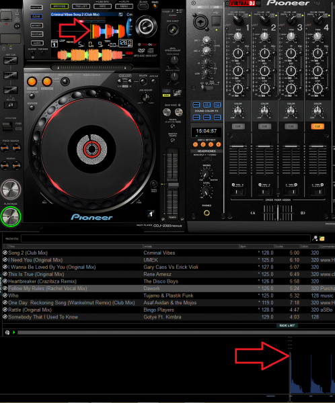
Task: Click artist Tujamo & Plastik Funk
Action: coord(168,296)
